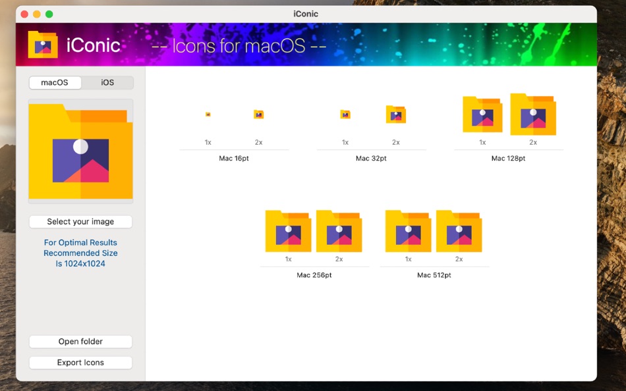This screenshot has width=626, height=391.
Task: Click the 2x label under Mac 512pt
Action: [459, 259]
